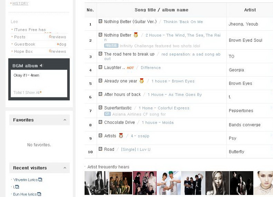
Task: Open the popup icon next to Yihyerim Lyrics
Action: click(40, 179)
